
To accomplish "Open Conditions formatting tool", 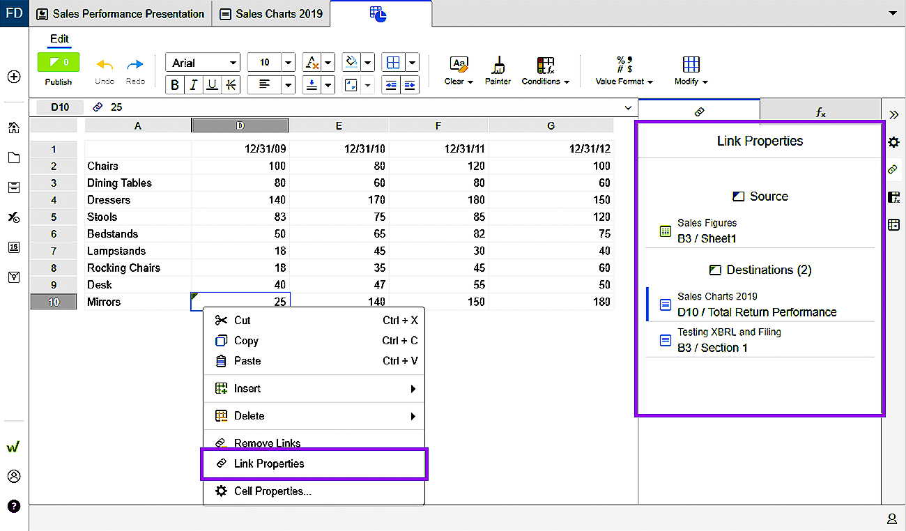I will (545, 71).
